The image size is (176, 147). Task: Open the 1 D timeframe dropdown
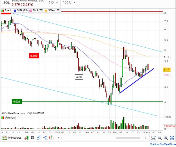pos(53,2)
